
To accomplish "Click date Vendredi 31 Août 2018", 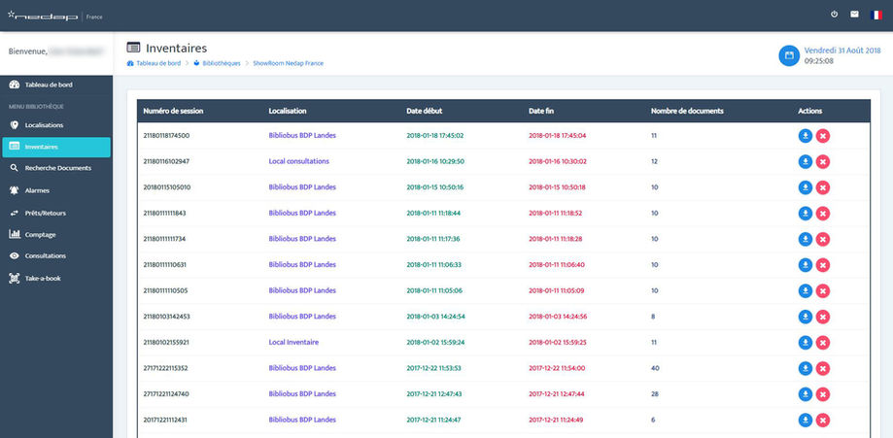I will tap(842, 51).
